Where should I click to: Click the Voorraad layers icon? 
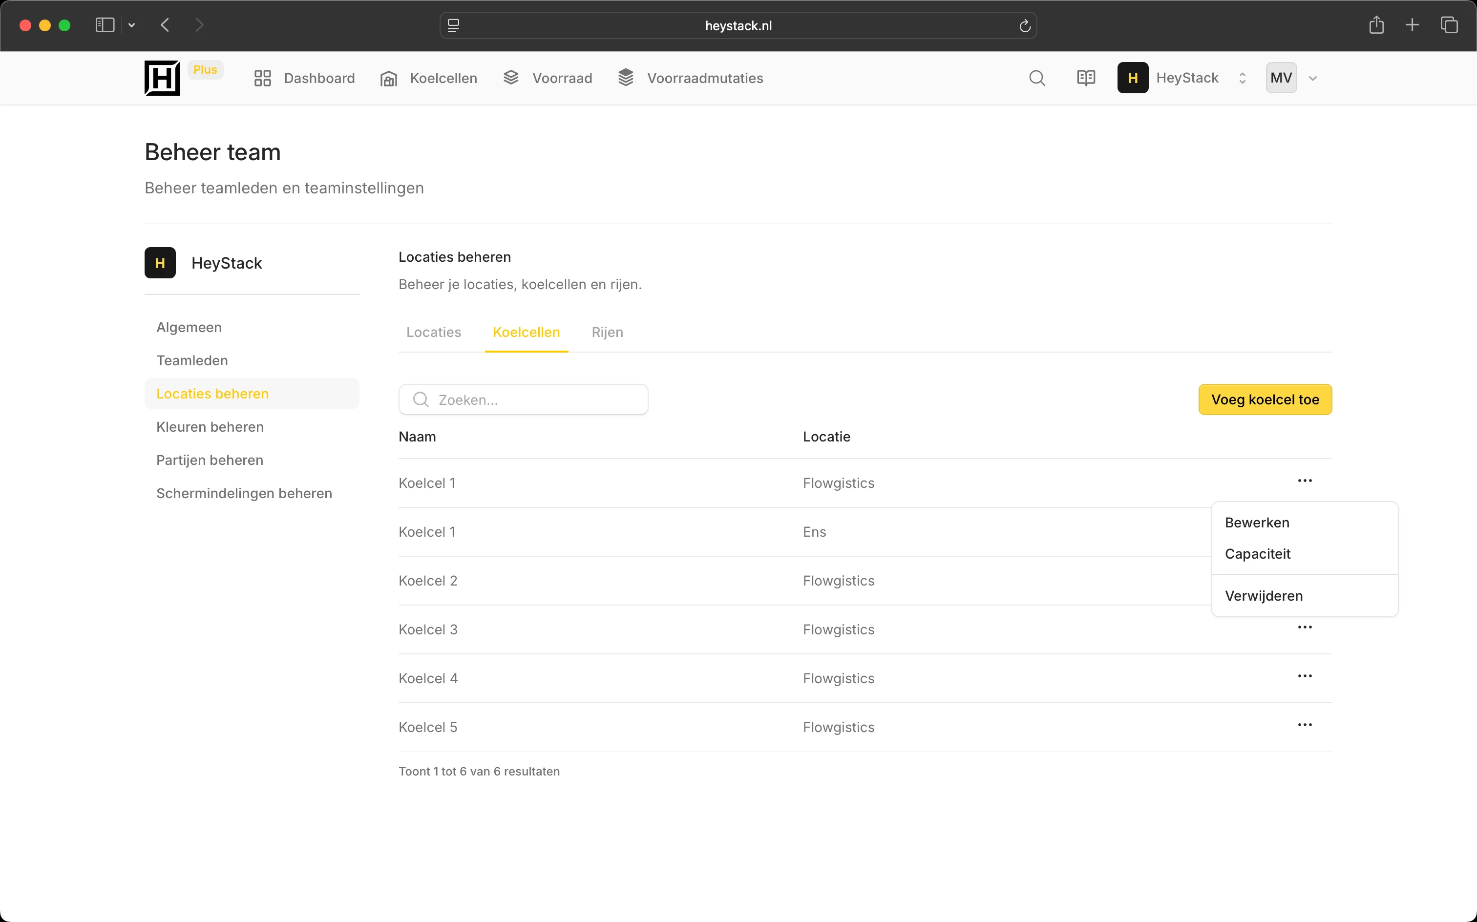click(511, 78)
